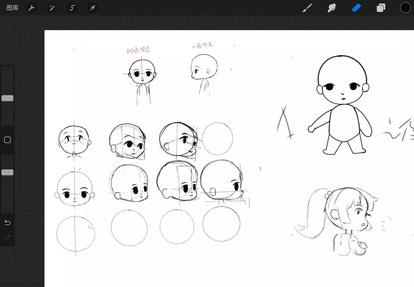This screenshot has width=414, height=287.
Task: Select the Smudge finger tool
Action: (332, 8)
